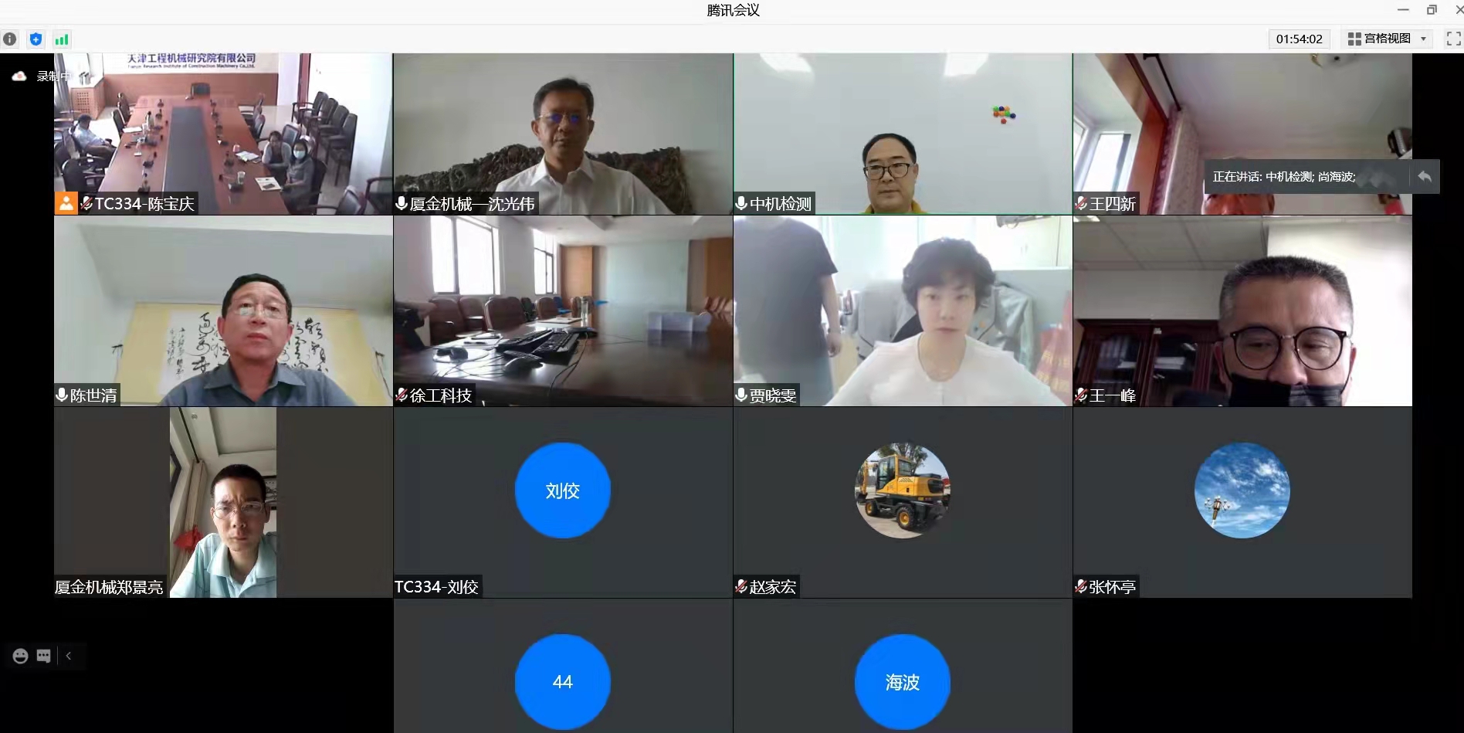This screenshot has width=1464, height=733.
Task: Select the 陈世清 video tile
Action: 223,311
